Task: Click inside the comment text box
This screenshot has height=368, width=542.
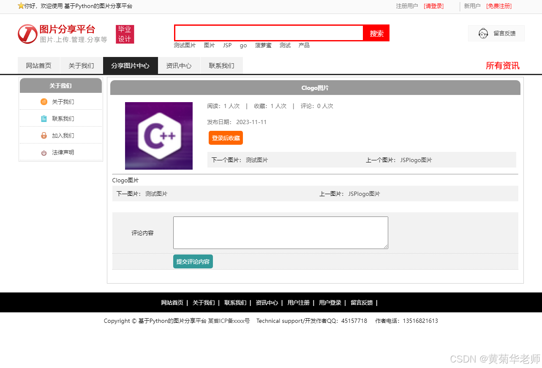Action: pyautogui.click(x=280, y=233)
